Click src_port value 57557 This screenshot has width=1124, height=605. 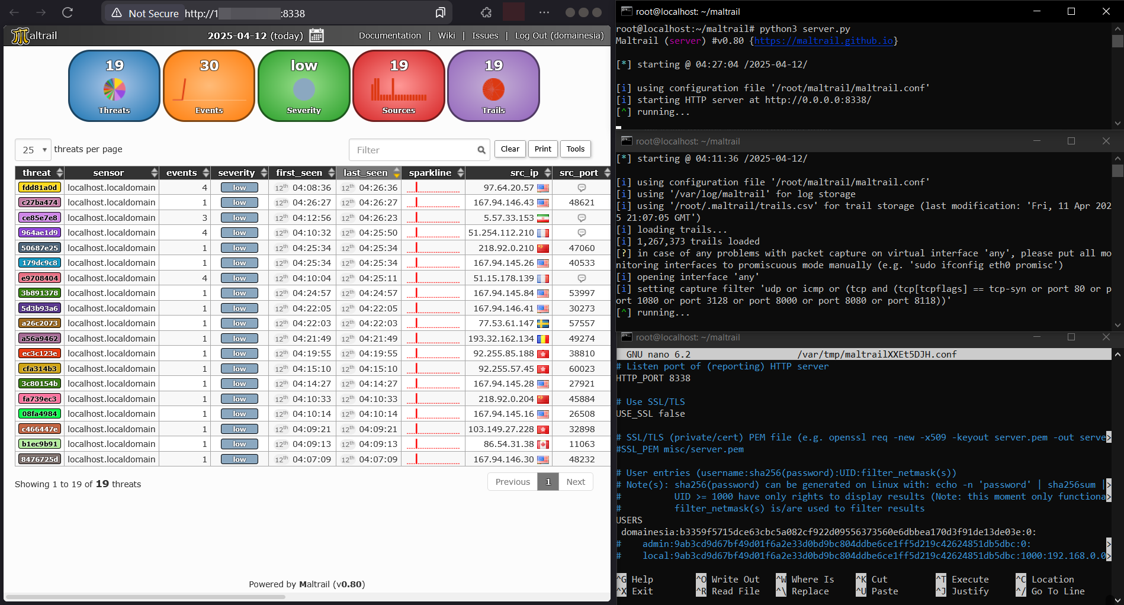pyautogui.click(x=582, y=323)
